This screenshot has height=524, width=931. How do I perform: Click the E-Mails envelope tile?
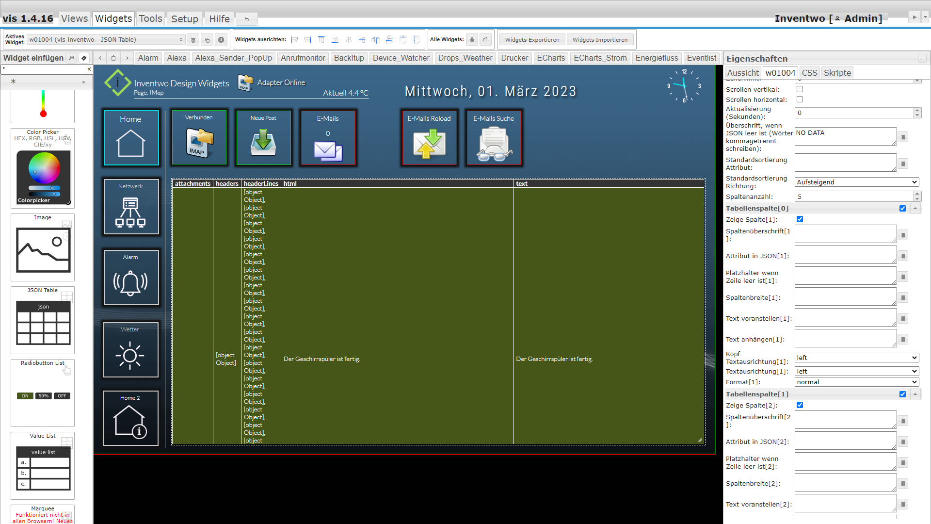pos(328,138)
